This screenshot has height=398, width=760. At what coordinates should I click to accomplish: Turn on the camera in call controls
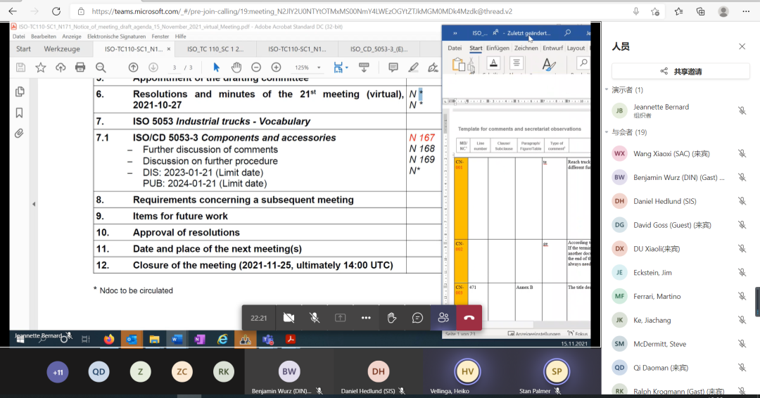tap(289, 318)
